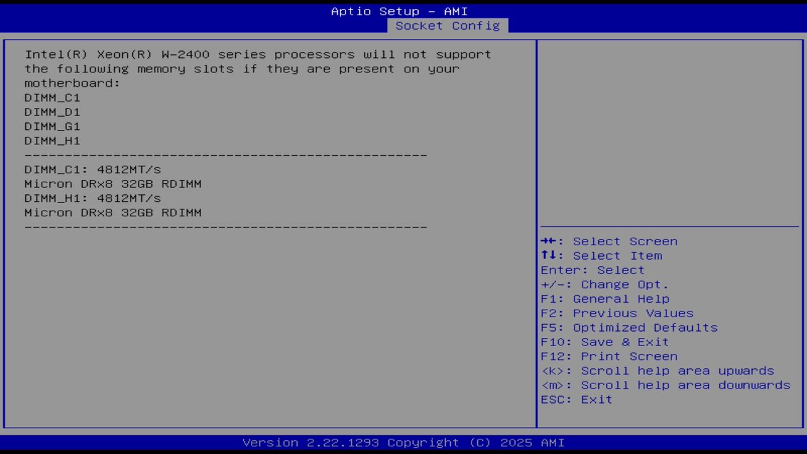This screenshot has width=807, height=454.
Task: Select ESC Exit entry
Action: pos(576,399)
